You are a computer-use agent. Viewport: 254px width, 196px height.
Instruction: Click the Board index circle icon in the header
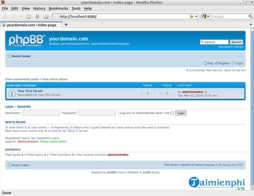[x=9, y=56]
